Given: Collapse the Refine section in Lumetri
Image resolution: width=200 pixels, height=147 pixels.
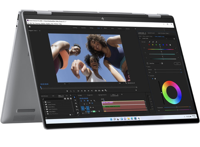Looking at the screenshot, I should point(146,66).
